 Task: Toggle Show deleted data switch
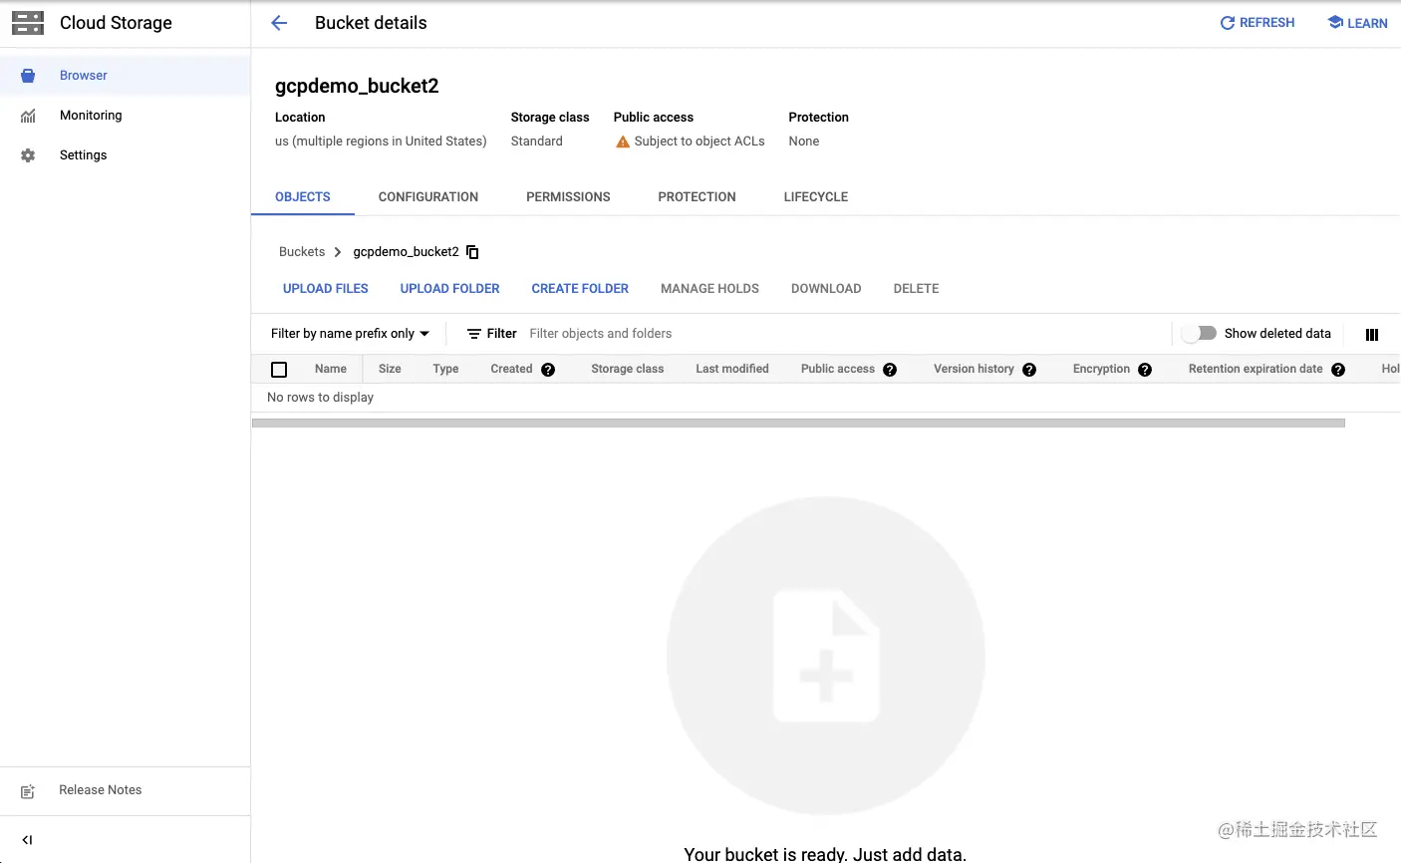[x=1200, y=333]
